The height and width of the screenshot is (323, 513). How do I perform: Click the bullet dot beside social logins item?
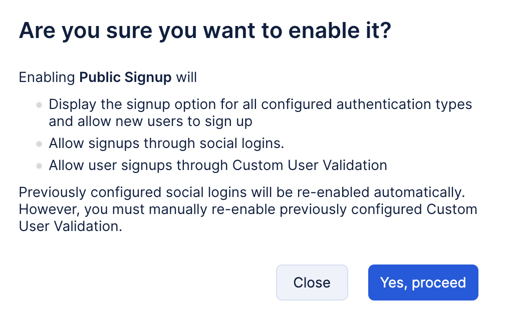pos(39,144)
